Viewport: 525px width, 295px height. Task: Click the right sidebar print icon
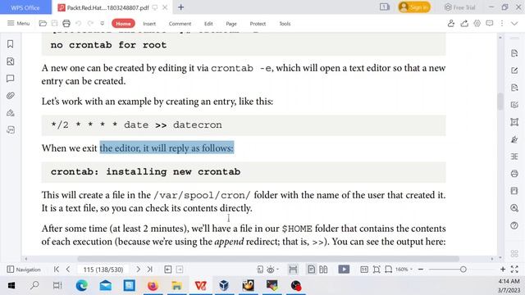click(514, 174)
